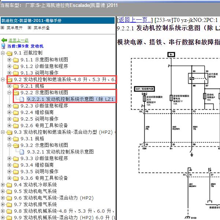Click folder icon of 9.4 发动机冷却系统
This screenshot has height=220, width=220.
point(9,185)
